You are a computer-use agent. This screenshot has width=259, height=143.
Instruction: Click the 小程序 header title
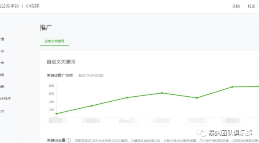tap(32, 6)
